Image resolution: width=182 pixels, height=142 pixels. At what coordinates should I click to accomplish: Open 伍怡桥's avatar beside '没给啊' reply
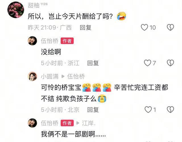[32, 41]
